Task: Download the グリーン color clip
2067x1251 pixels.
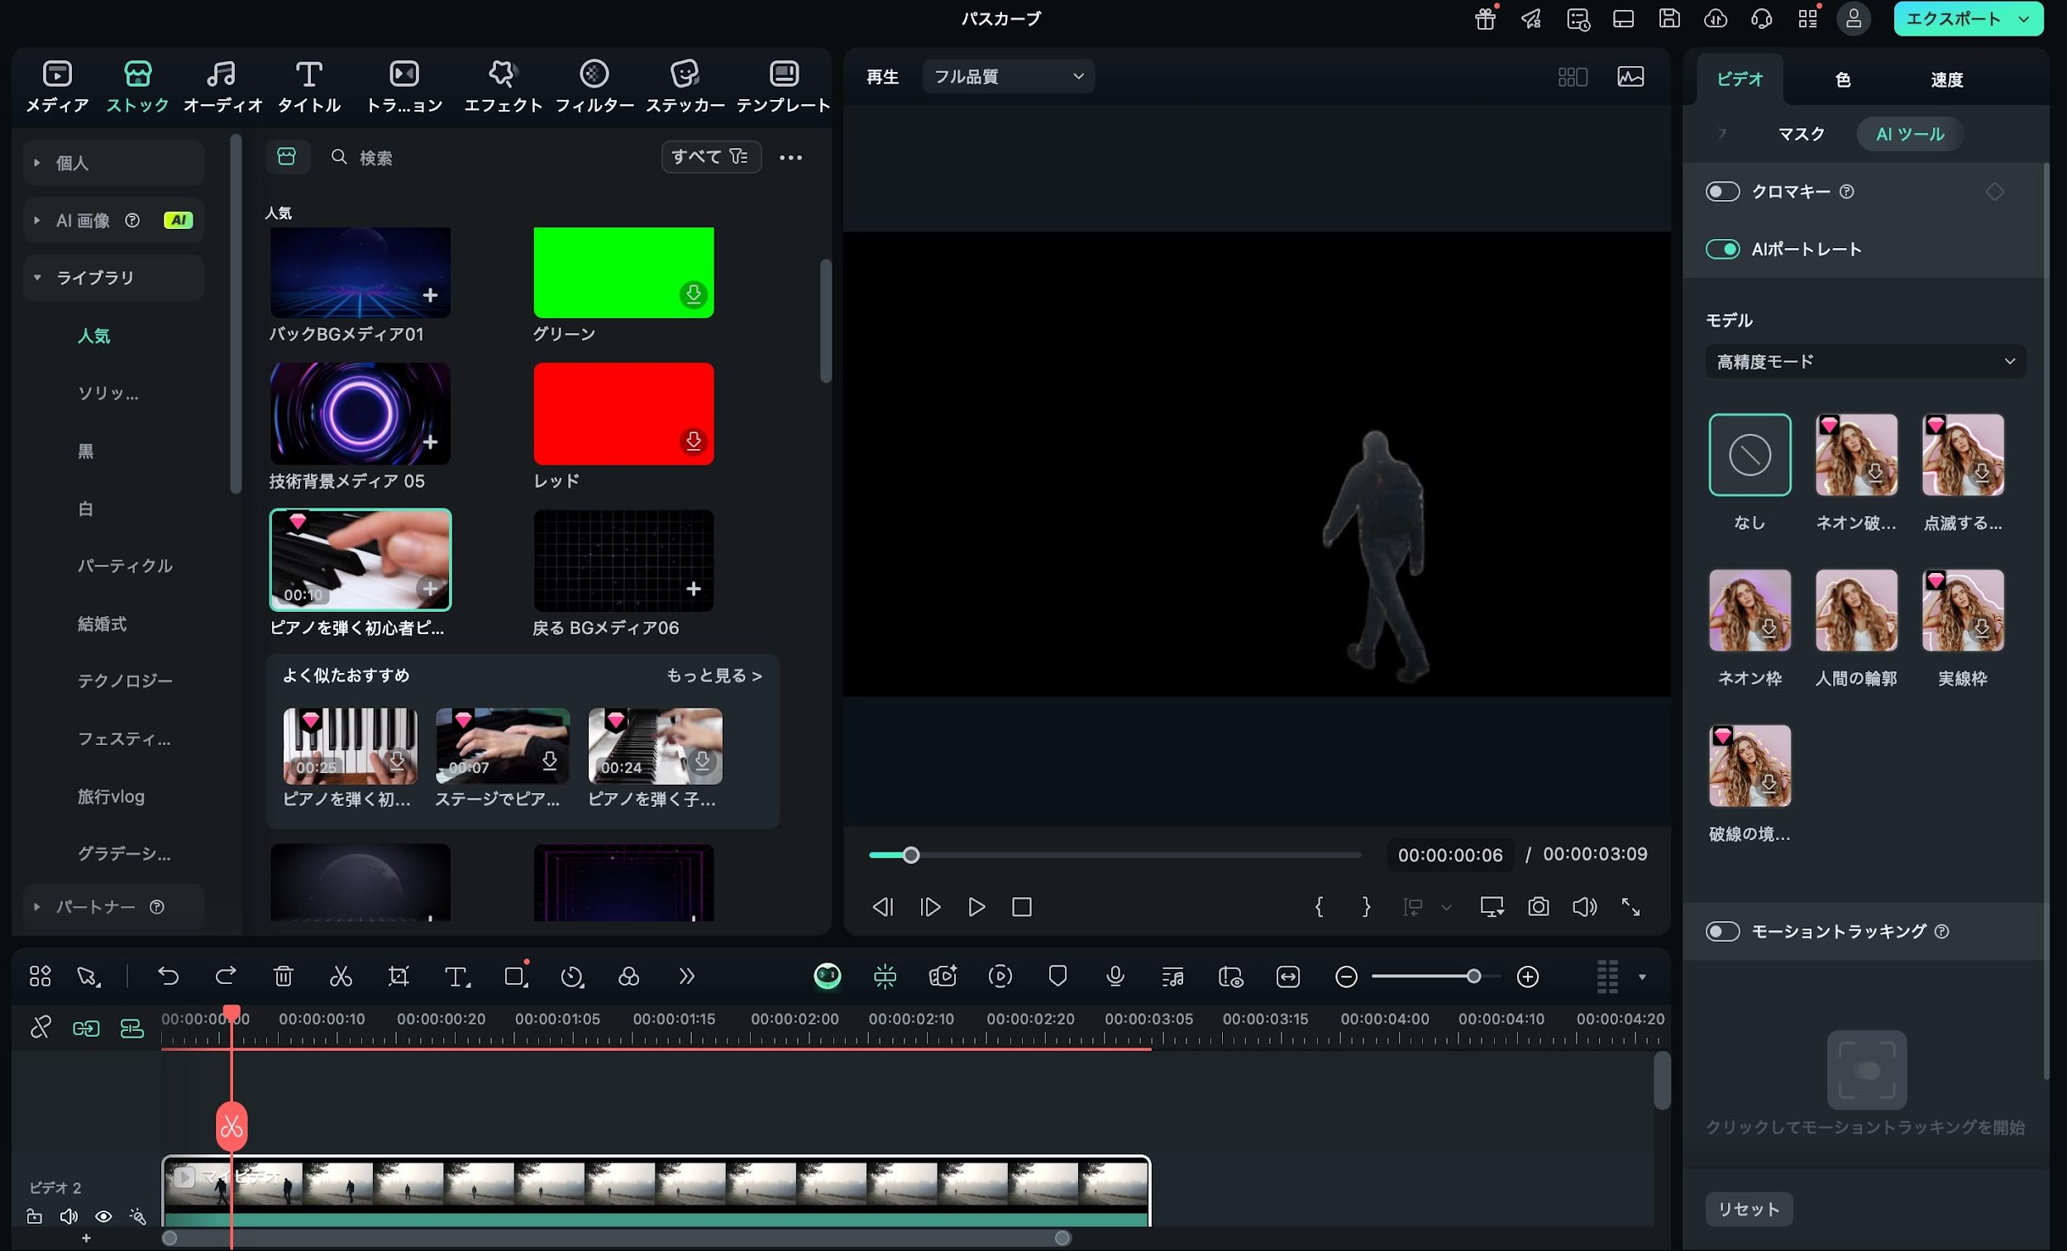Action: [693, 294]
